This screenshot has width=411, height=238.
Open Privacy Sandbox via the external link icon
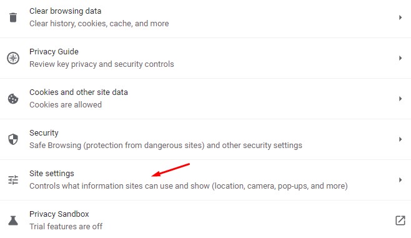pos(400,221)
